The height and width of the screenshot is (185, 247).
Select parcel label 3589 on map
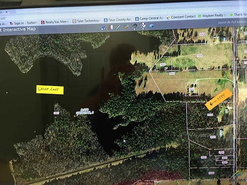click(x=204, y=157)
